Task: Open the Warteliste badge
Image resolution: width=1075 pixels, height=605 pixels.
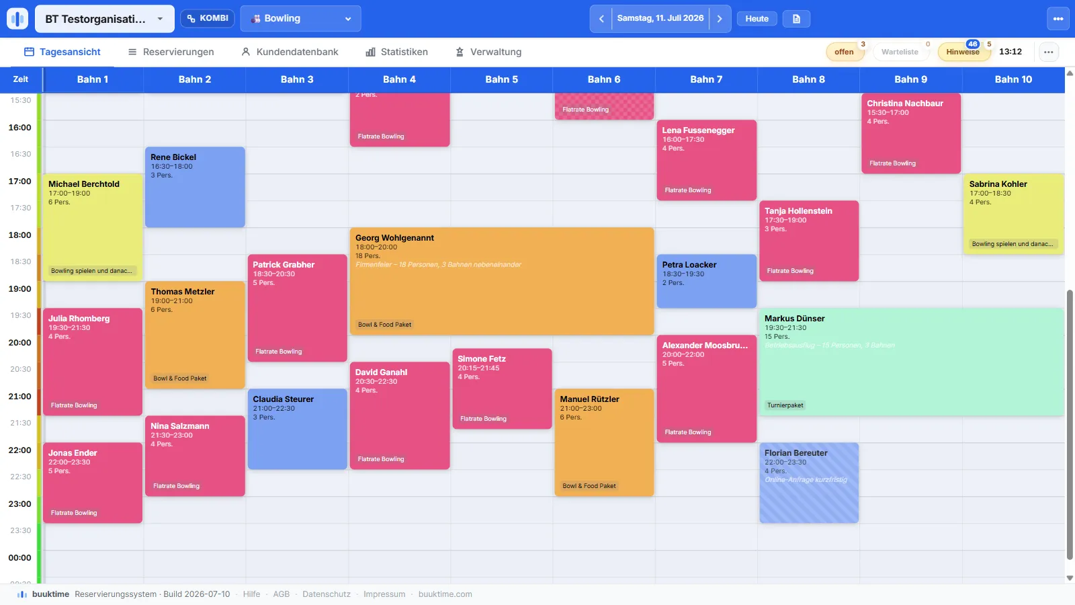Action: (900, 52)
